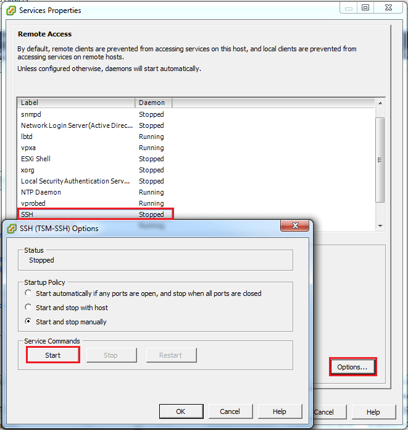Click the disabled Stop service button
This screenshot has width=408, height=430.
[111, 355]
